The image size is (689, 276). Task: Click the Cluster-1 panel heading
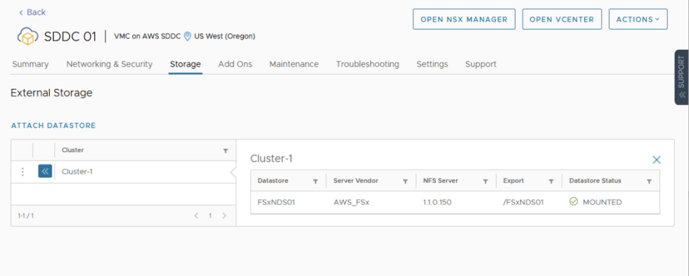click(x=271, y=159)
